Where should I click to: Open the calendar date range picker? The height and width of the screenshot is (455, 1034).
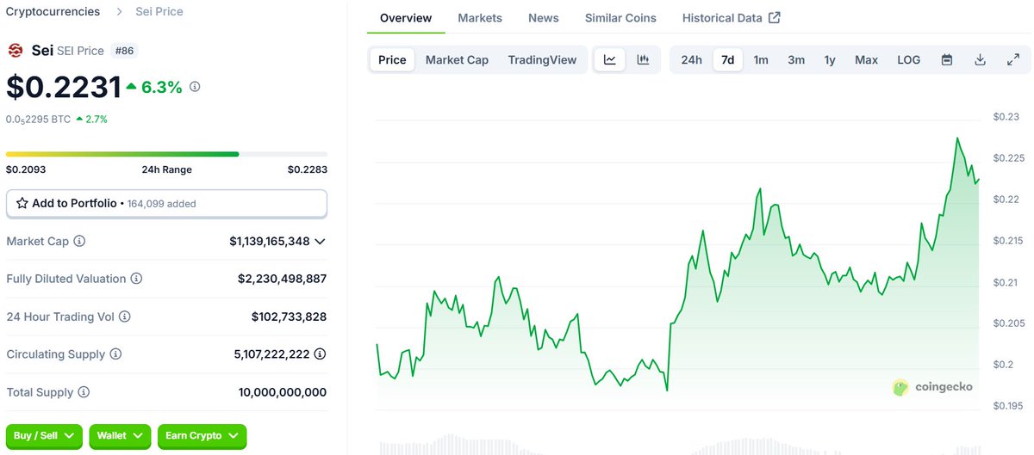tap(947, 60)
